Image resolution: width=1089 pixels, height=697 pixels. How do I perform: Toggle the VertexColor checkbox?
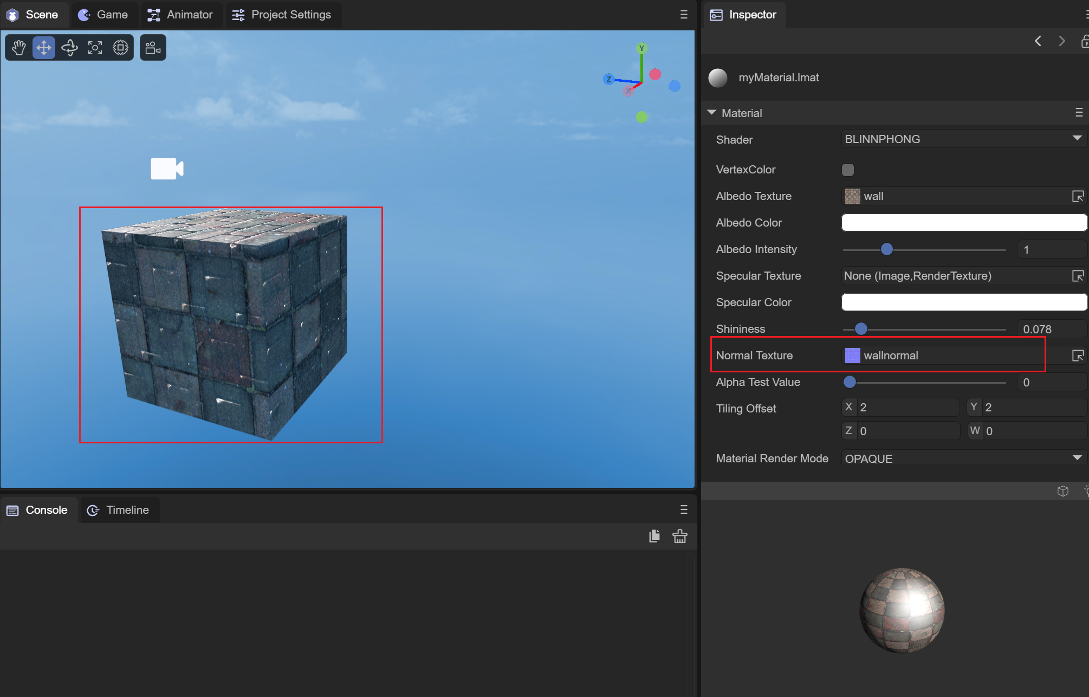point(848,170)
